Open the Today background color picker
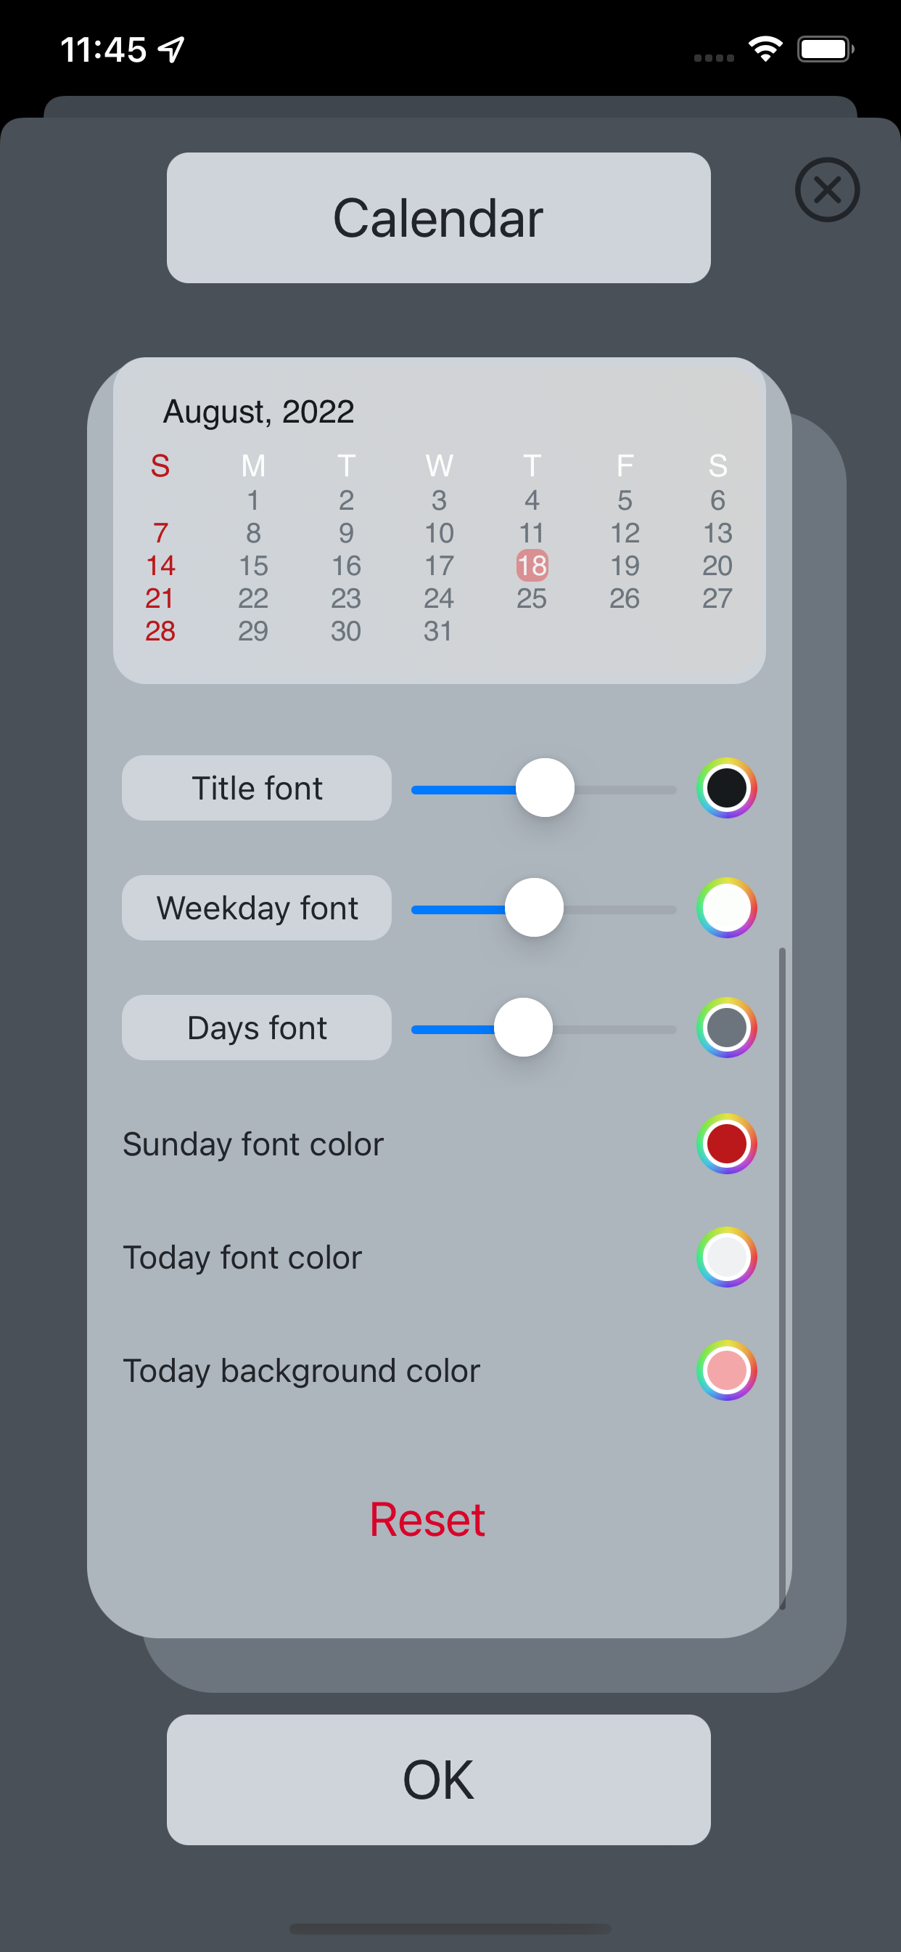 [x=726, y=1370]
